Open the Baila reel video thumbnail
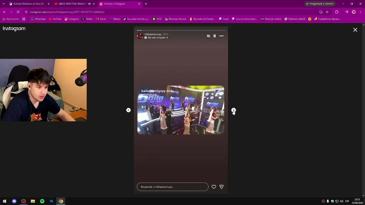Viewport: 365px width, 205px height. point(181,110)
